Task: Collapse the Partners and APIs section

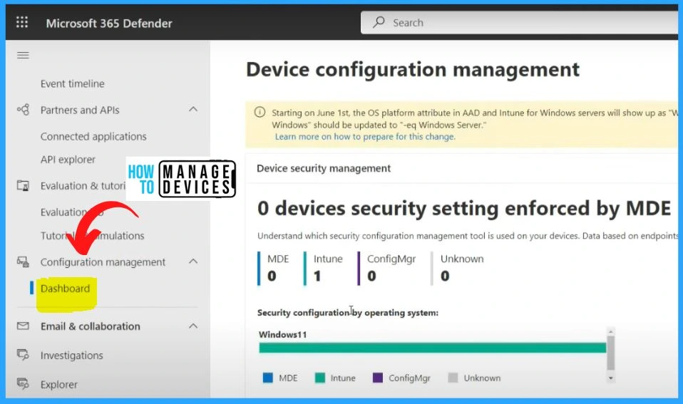Action: coord(193,109)
